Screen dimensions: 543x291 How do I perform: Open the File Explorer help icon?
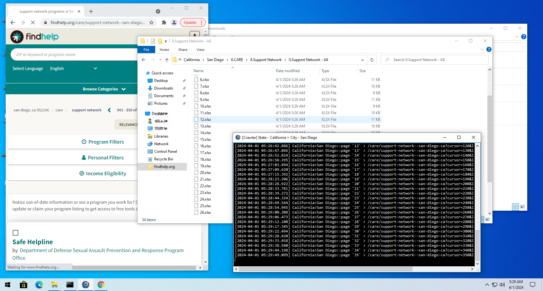[x=489, y=49]
